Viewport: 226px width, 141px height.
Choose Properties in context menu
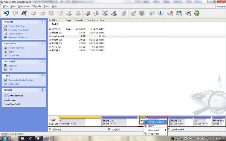click(155, 133)
